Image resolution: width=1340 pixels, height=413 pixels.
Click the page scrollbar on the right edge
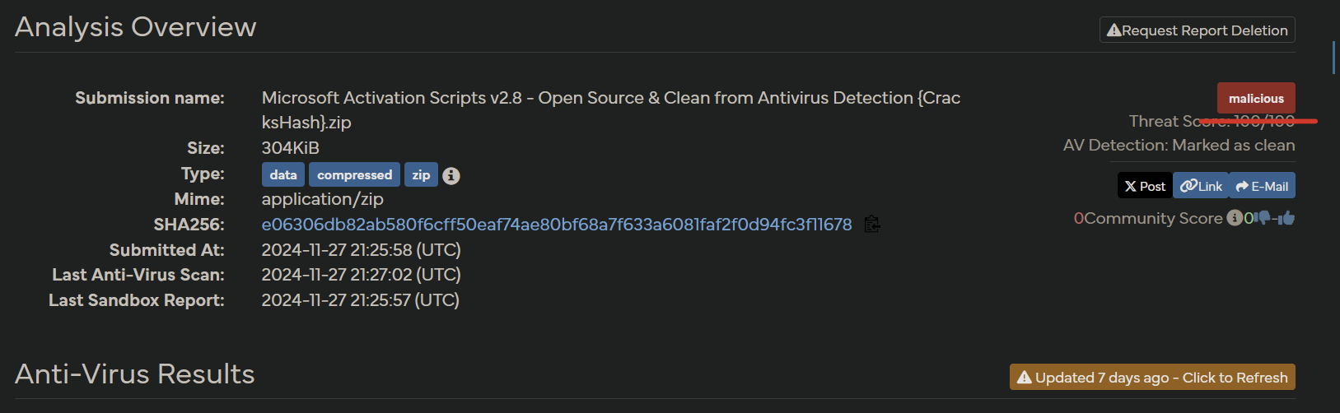1333,58
